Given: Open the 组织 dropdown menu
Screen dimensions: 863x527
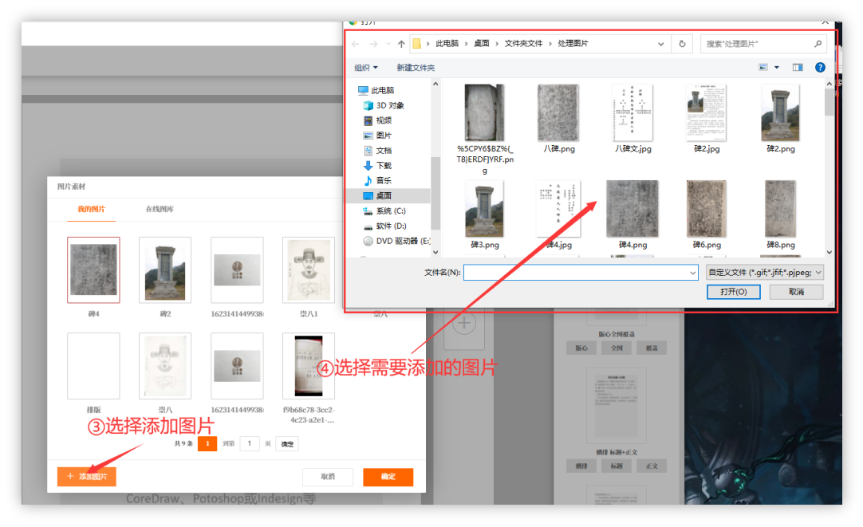Looking at the screenshot, I should [x=366, y=68].
